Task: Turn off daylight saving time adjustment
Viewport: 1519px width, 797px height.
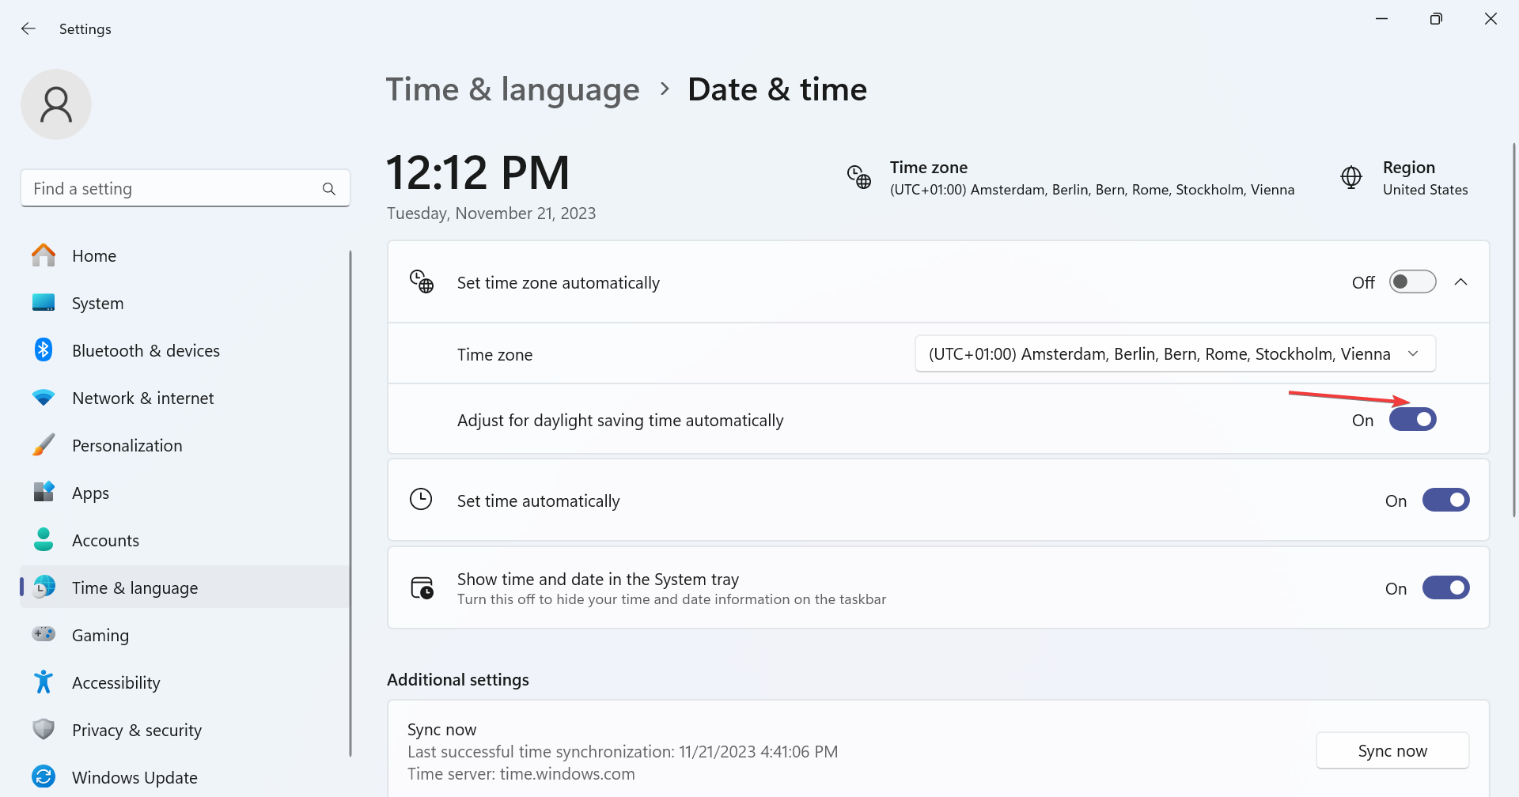Action: click(x=1412, y=420)
